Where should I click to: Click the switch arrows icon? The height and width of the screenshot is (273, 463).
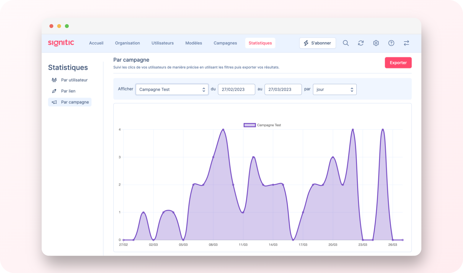coord(406,43)
